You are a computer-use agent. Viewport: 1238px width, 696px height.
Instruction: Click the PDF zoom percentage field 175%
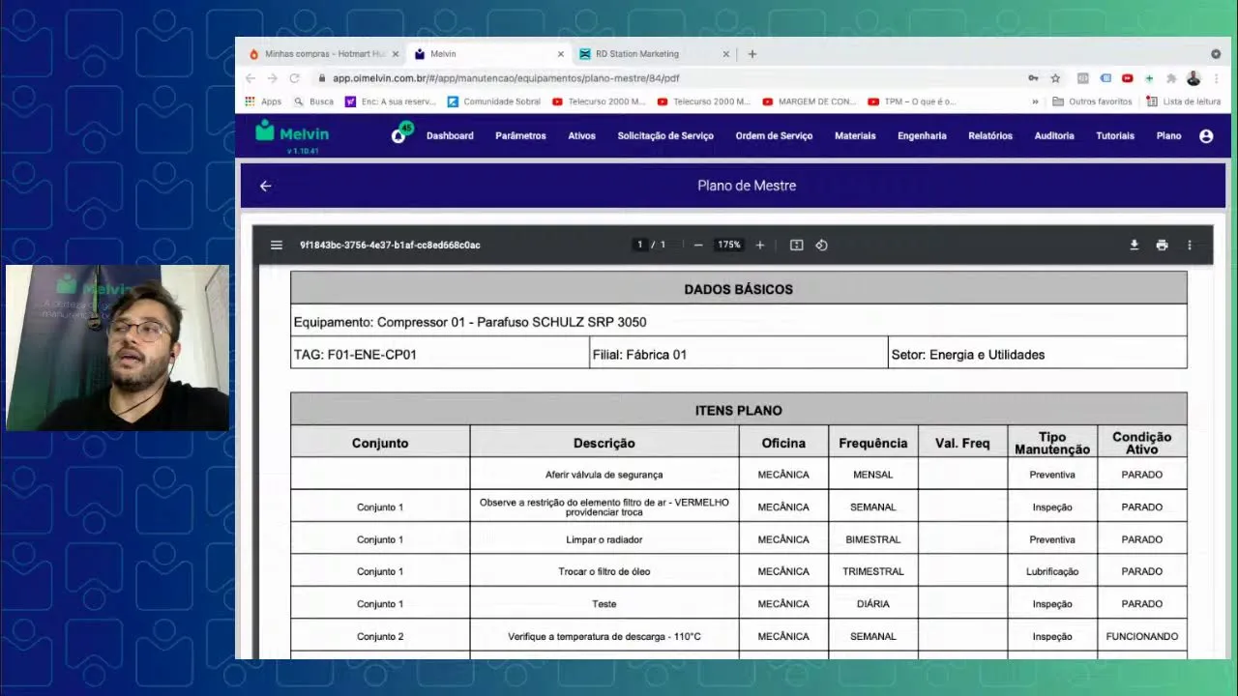click(728, 245)
